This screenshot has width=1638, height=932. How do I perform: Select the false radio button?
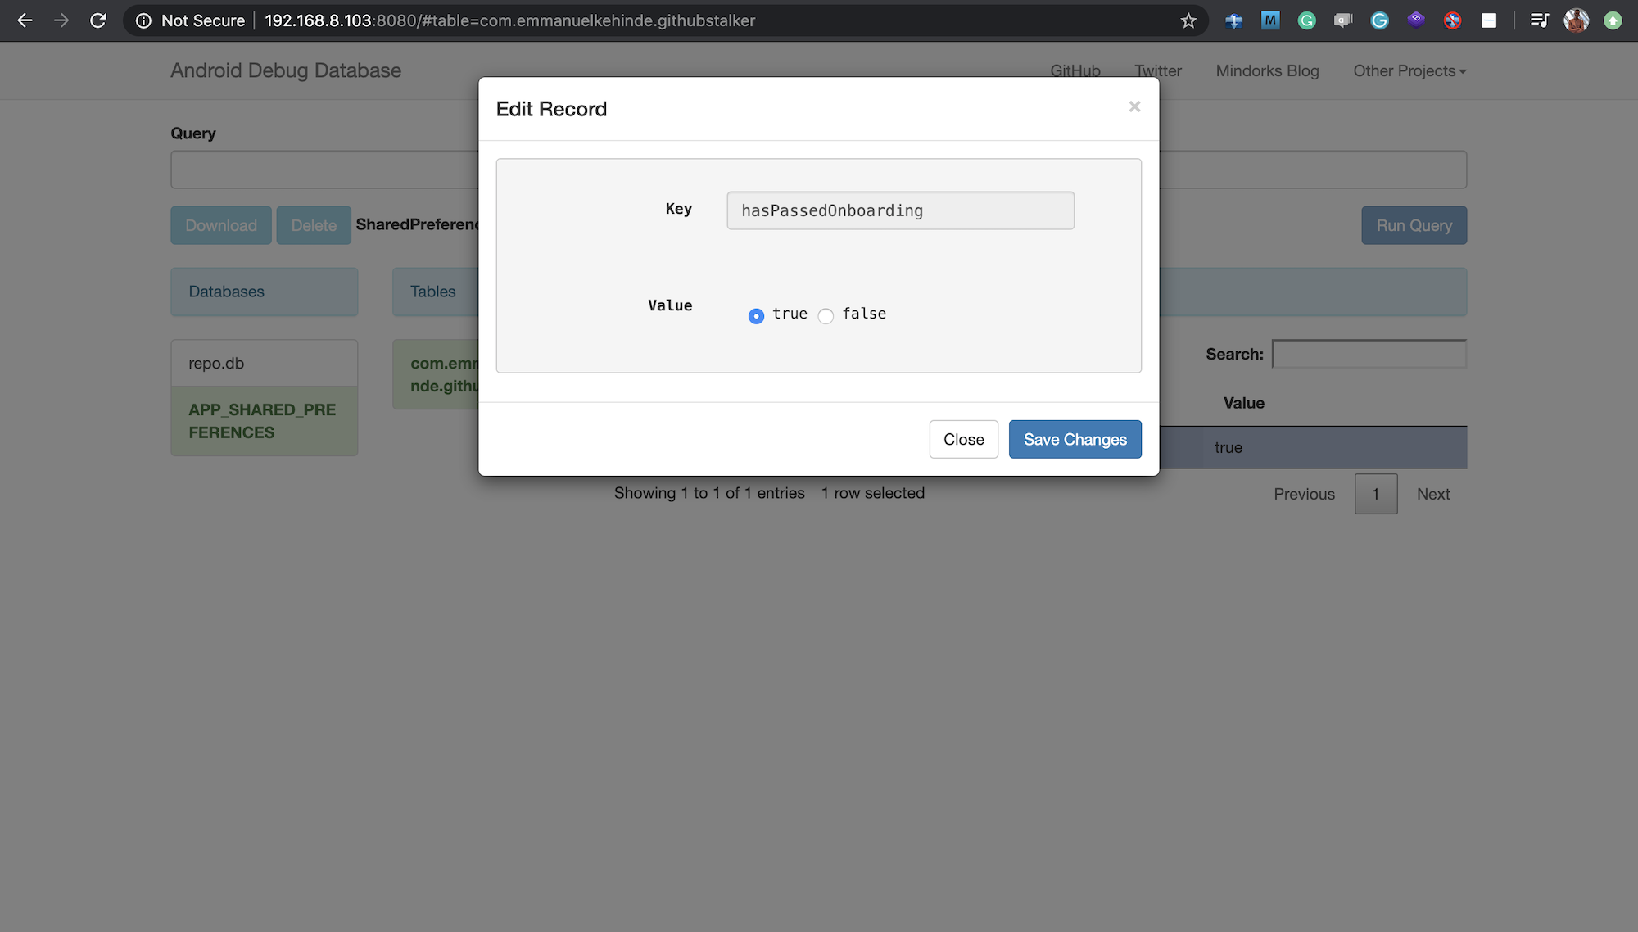coord(826,315)
